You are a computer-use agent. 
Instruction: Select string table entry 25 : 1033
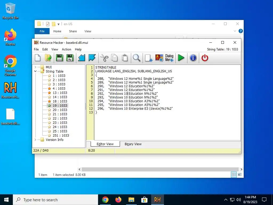tap(60, 131)
